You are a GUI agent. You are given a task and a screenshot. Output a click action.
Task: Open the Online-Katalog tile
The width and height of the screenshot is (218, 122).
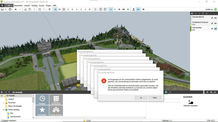click(x=56, y=111)
